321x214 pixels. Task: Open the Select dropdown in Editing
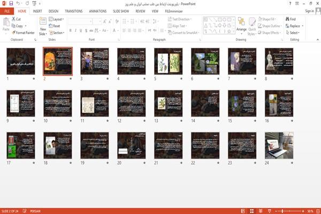293,33
